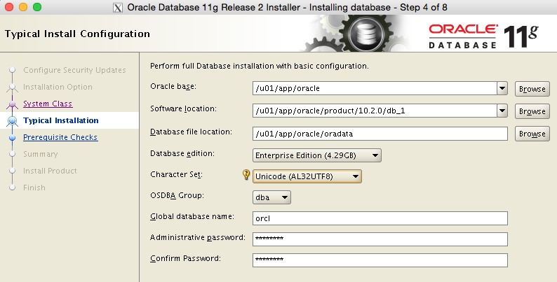
Task: Click the Administrative password field
Action: [380, 239]
